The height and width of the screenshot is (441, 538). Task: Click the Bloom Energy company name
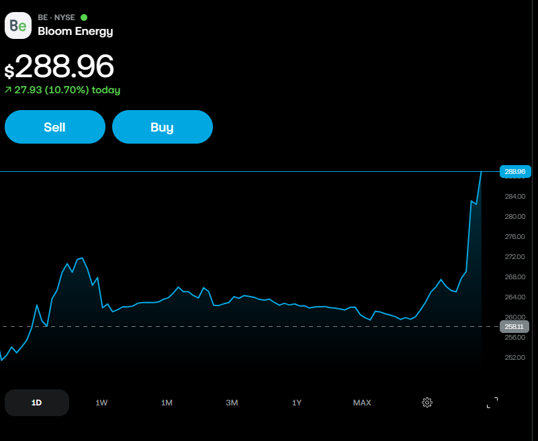[75, 31]
